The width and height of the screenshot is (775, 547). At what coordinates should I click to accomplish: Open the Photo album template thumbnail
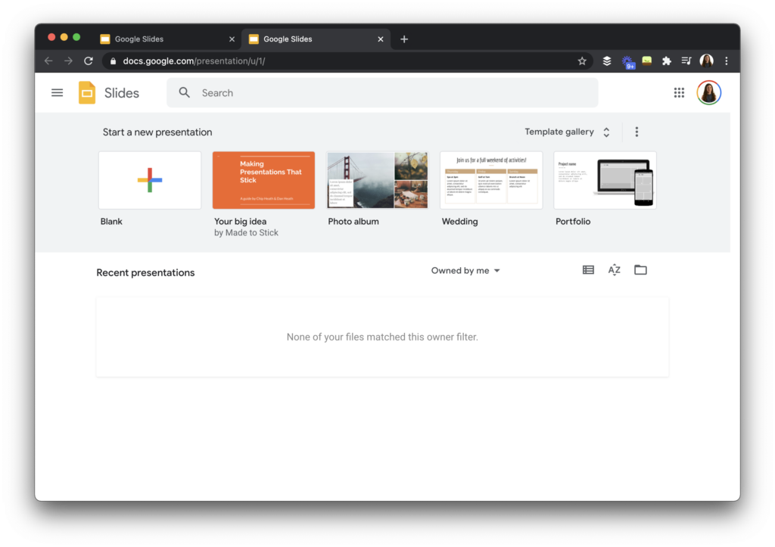click(376, 179)
